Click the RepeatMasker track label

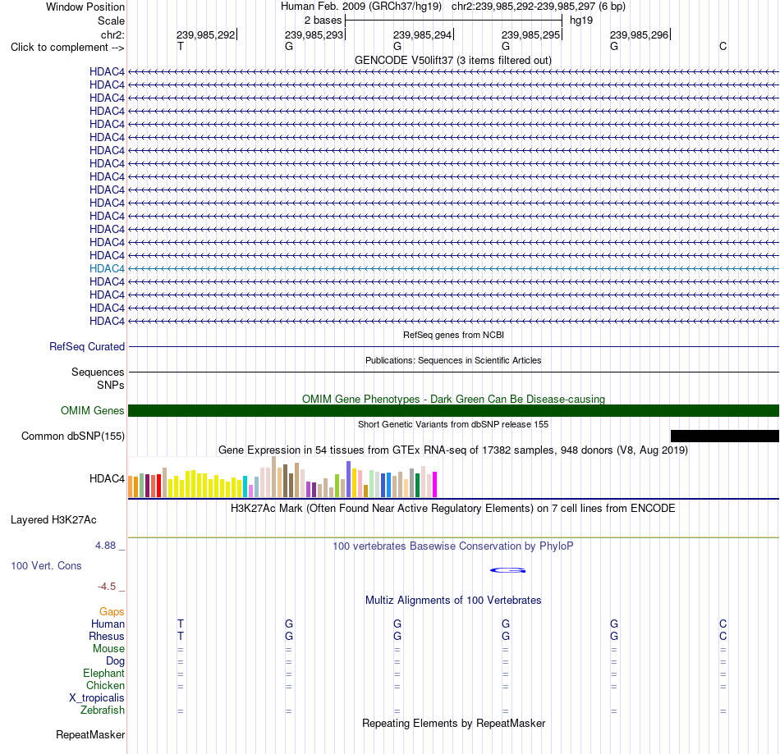coord(90,734)
